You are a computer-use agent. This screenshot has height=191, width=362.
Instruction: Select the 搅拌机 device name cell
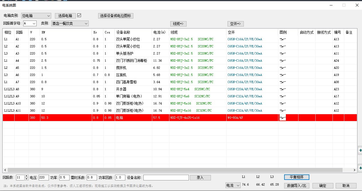tap(133, 68)
